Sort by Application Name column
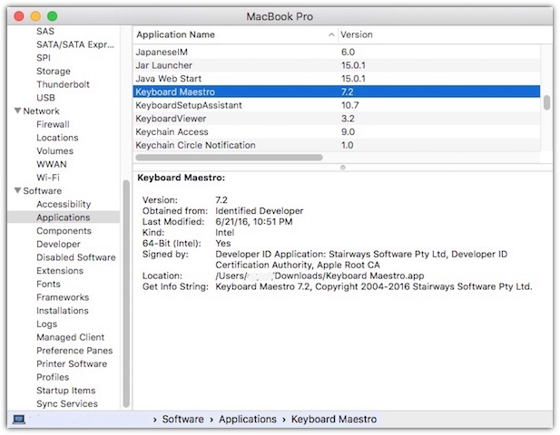 click(x=235, y=34)
